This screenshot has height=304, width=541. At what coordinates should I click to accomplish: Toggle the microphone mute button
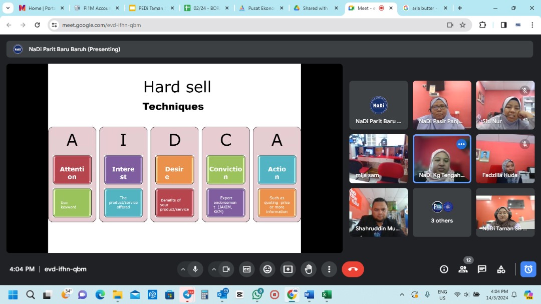point(195,269)
